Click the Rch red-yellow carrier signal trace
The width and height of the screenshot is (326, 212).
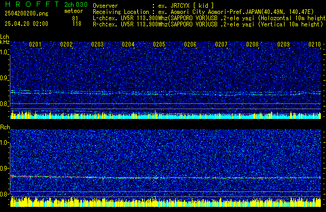(x=166, y=177)
